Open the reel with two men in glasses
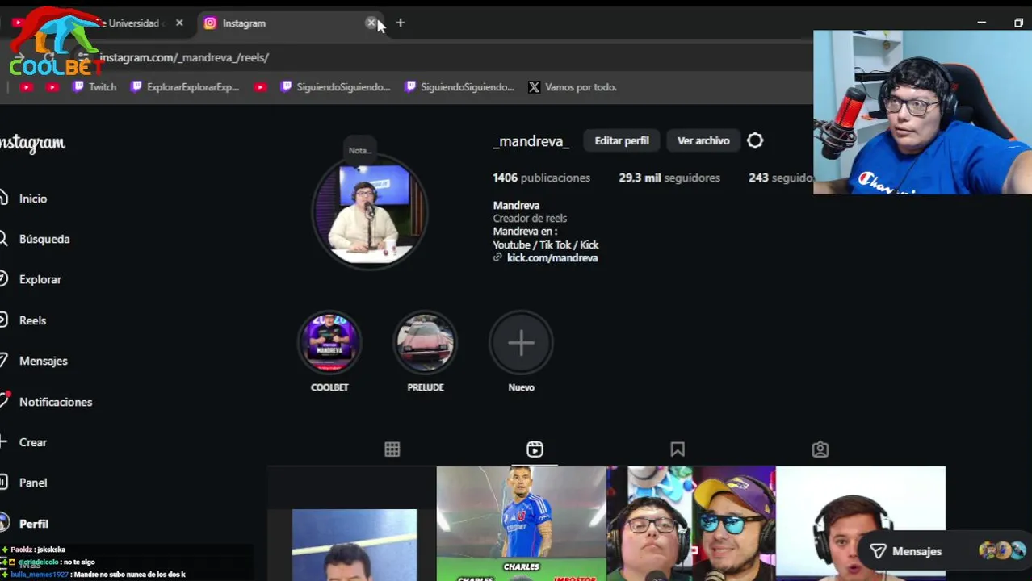The width and height of the screenshot is (1032, 581). tap(690, 524)
